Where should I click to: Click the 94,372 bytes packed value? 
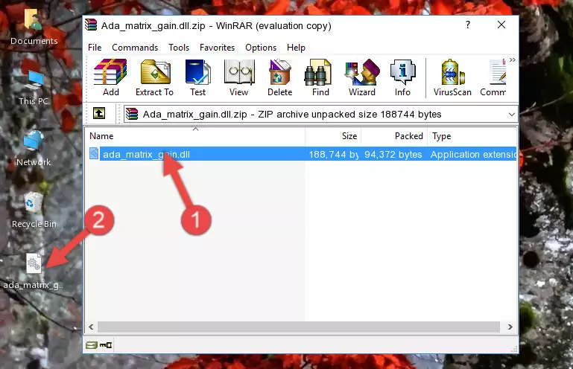point(393,155)
